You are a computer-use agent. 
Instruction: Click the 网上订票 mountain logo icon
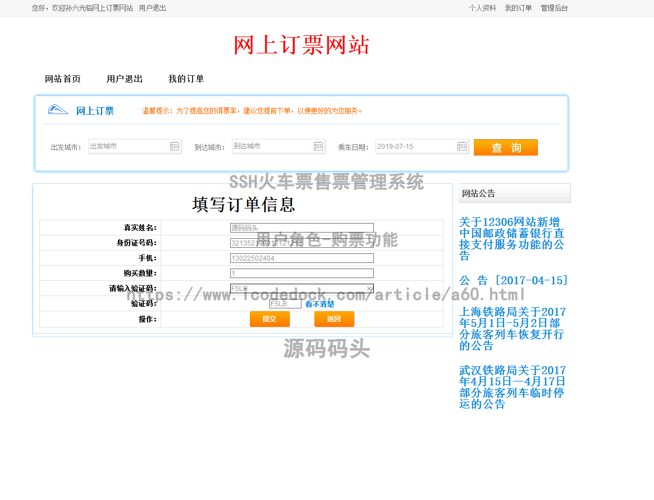pyautogui.click(x=58, y=110)
